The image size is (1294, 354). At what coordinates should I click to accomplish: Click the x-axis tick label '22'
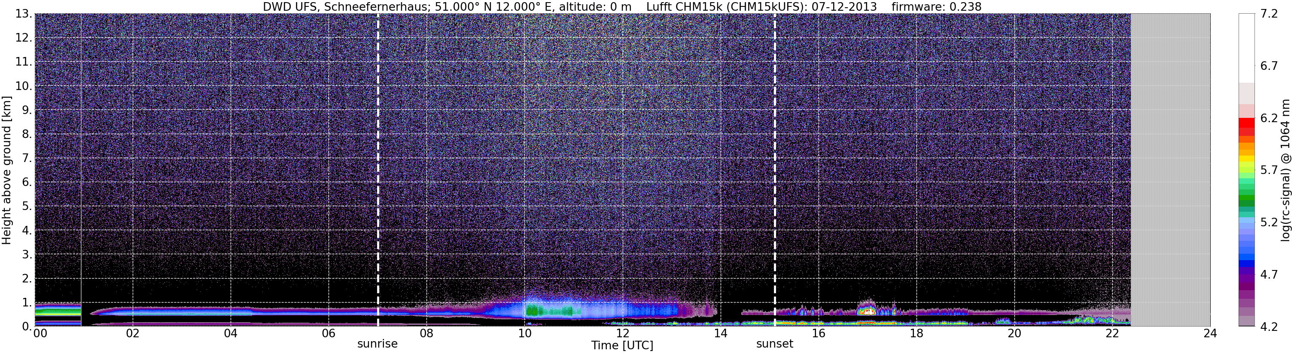[1112, 333]
